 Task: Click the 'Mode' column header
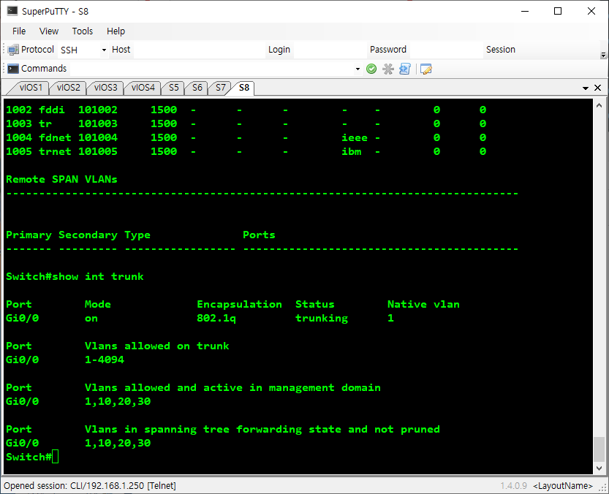tap(97, 305)
